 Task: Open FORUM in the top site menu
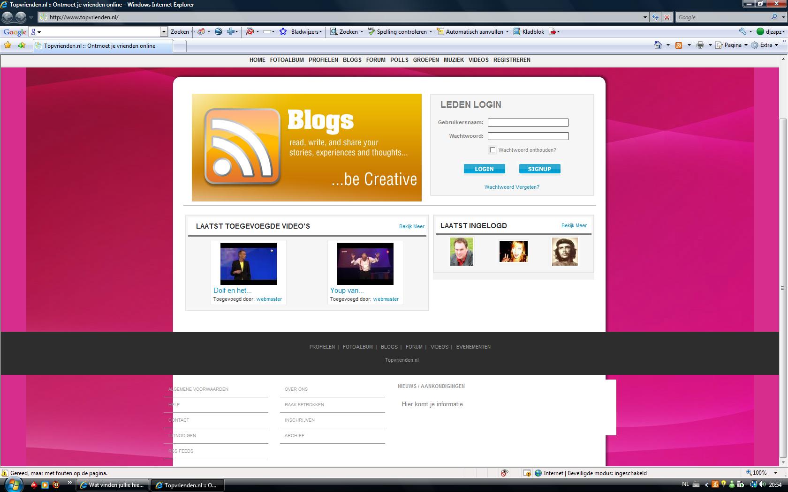376,60
